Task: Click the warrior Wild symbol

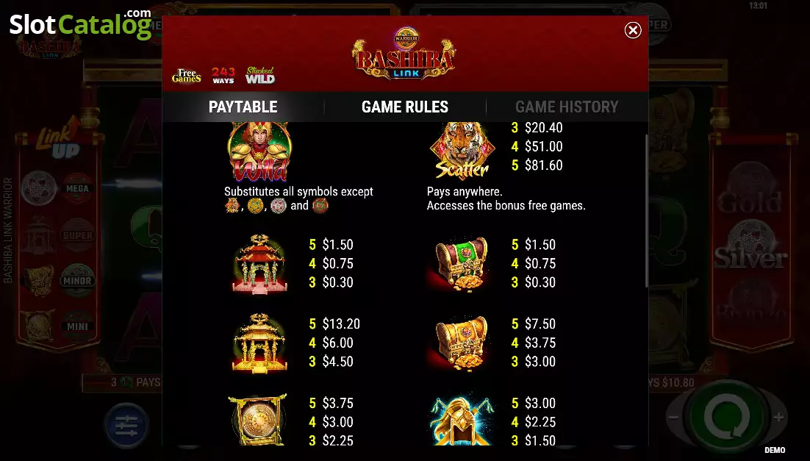Action: pos(259,151)
